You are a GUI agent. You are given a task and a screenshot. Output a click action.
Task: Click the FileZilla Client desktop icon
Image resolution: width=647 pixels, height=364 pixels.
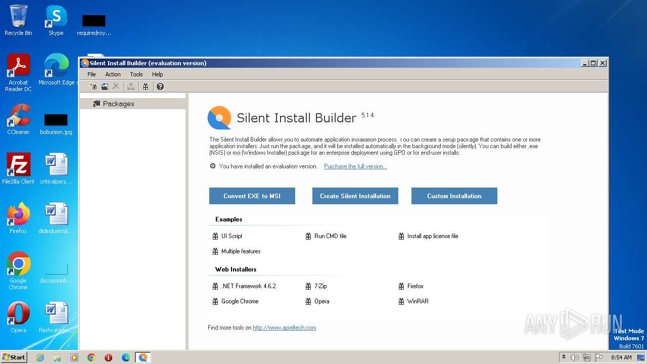point(18,168)
